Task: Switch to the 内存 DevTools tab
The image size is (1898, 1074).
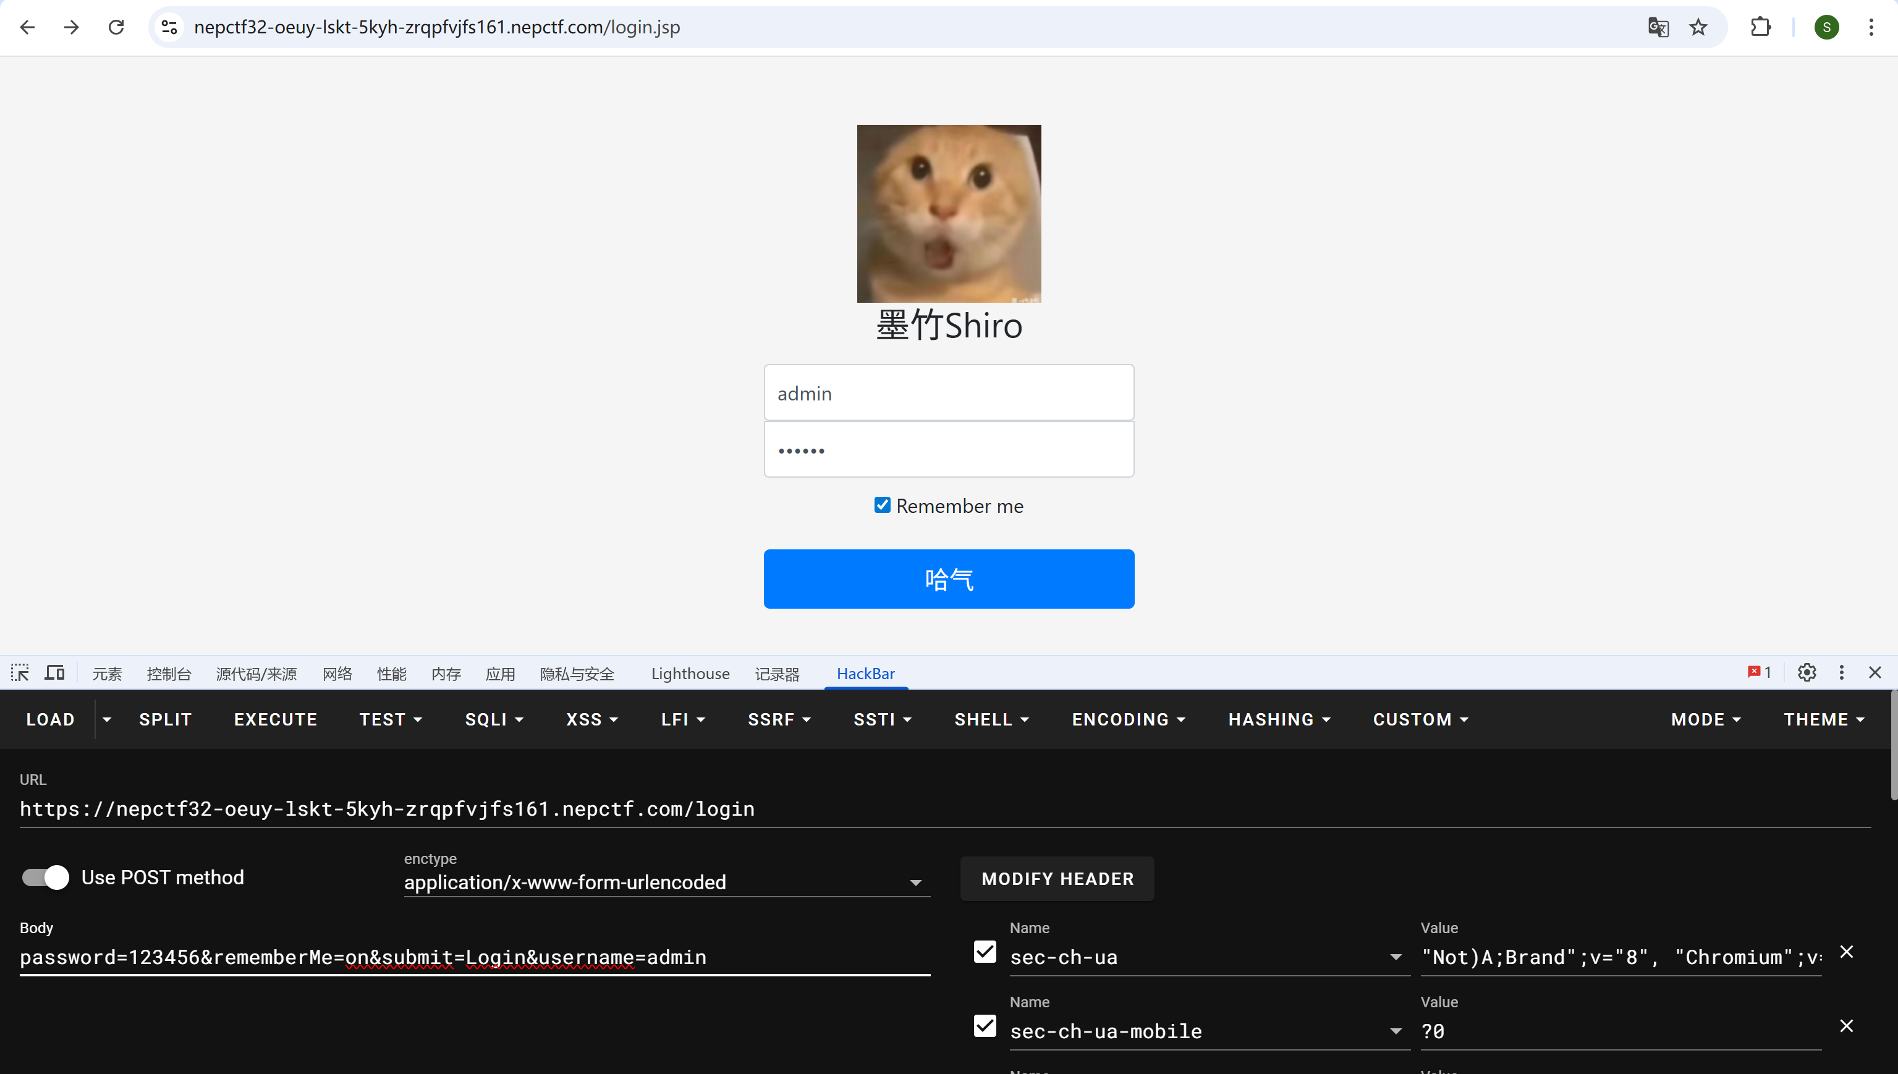Action: 446,674
